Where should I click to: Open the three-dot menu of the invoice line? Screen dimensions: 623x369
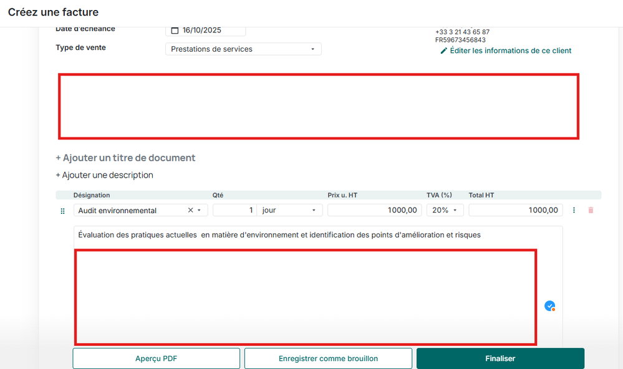(x=574, y=210)
